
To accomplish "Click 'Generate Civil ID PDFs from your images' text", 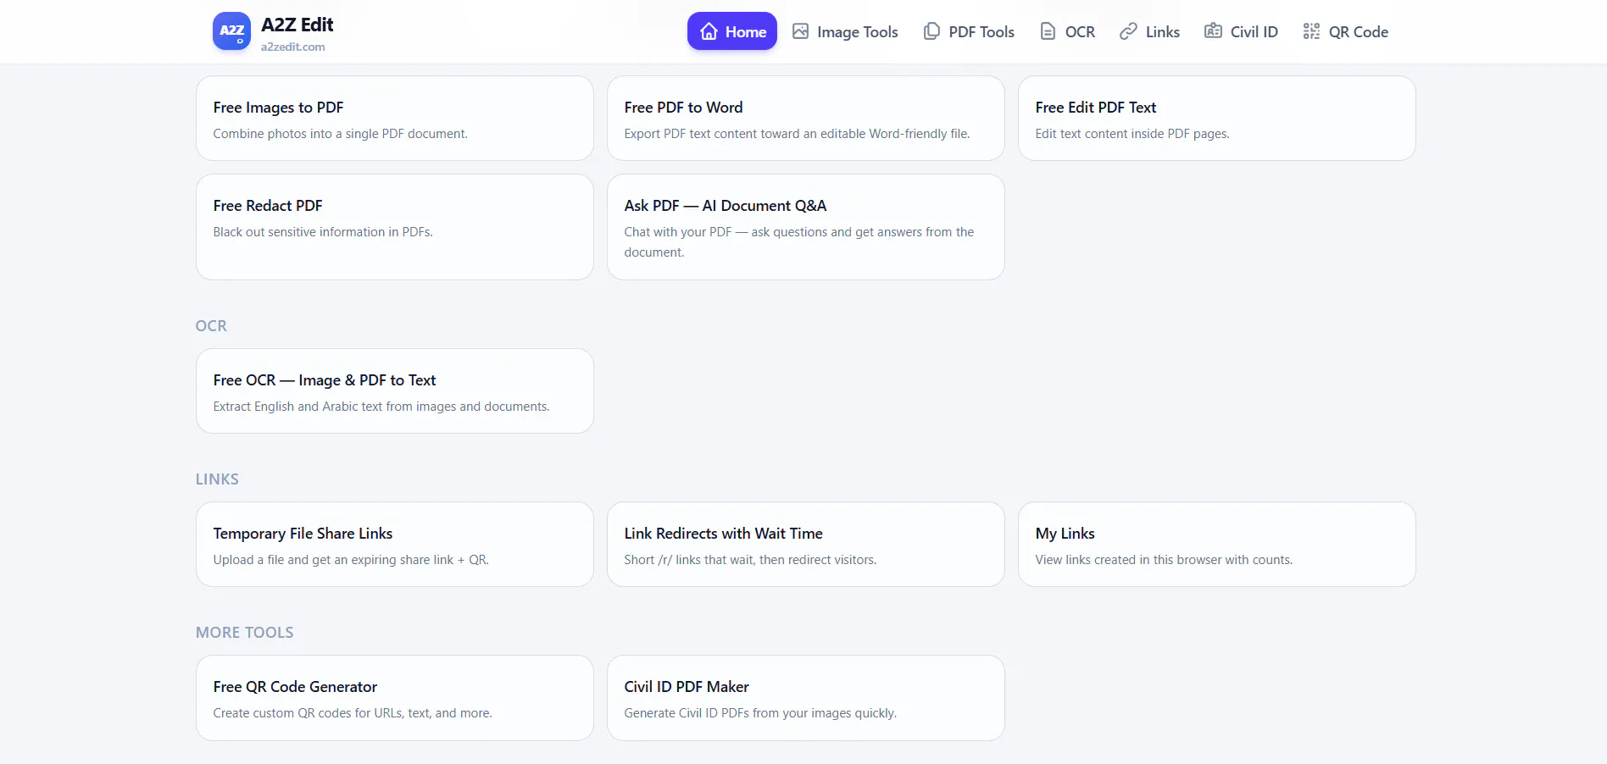I will [760, 713].
